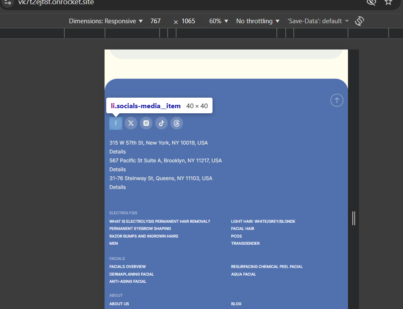This screenshot has width=403, height=309.
Task: Open the Facial Hair link
Action: 243,229
